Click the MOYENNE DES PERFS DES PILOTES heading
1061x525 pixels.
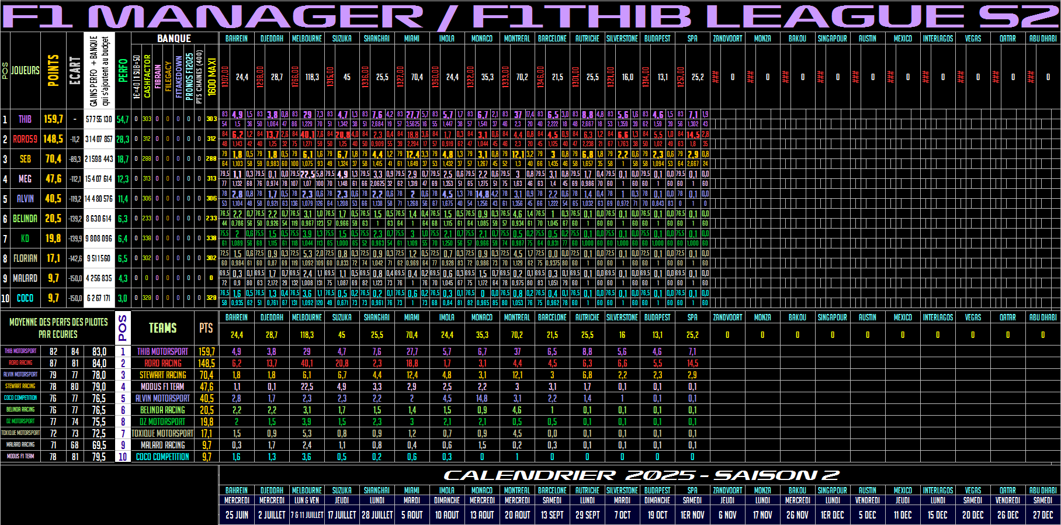58,328
